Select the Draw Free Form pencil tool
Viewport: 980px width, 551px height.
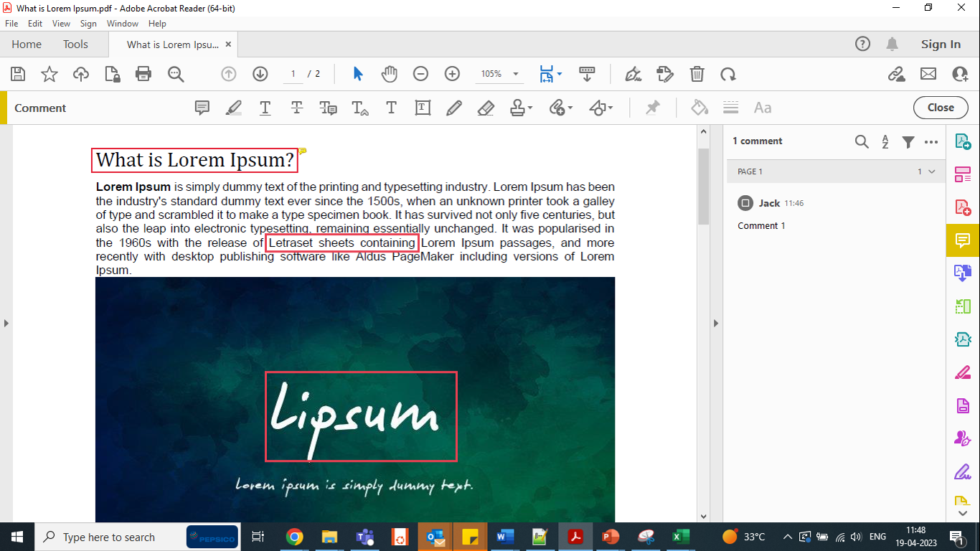pyautogui.click(x=454, y=108)
